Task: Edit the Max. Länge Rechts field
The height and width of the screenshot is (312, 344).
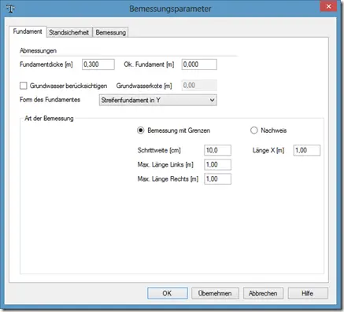Action: 217,179
